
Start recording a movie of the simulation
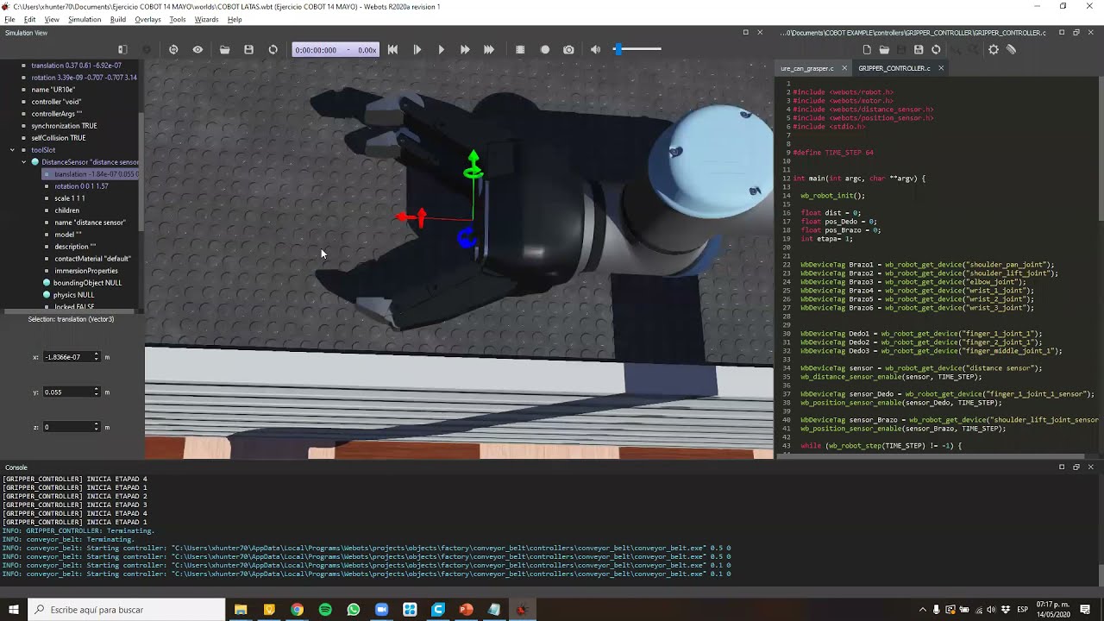click(x=544, y=50)
